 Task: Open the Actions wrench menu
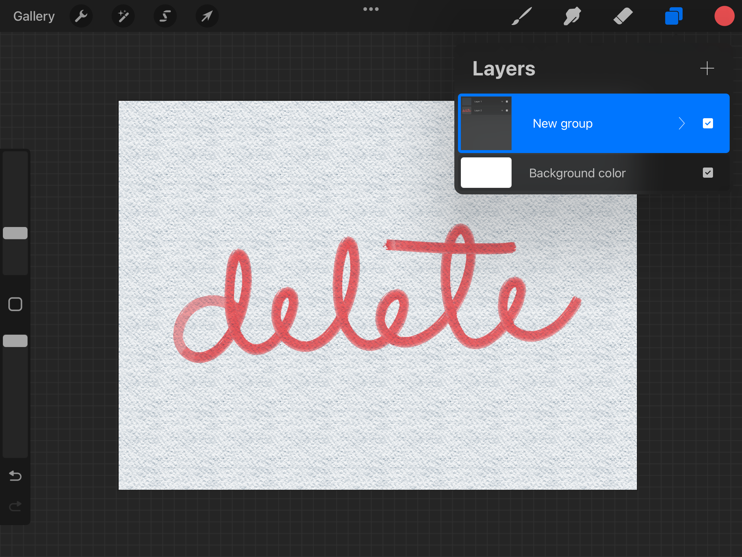coord(81,16)
